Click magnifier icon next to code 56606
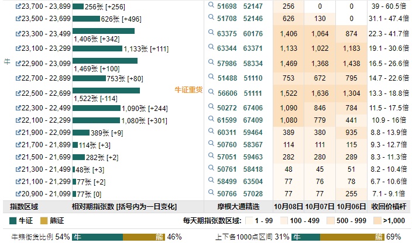The image size is (412, 243). pyautogui.click(x=211, y=92)
